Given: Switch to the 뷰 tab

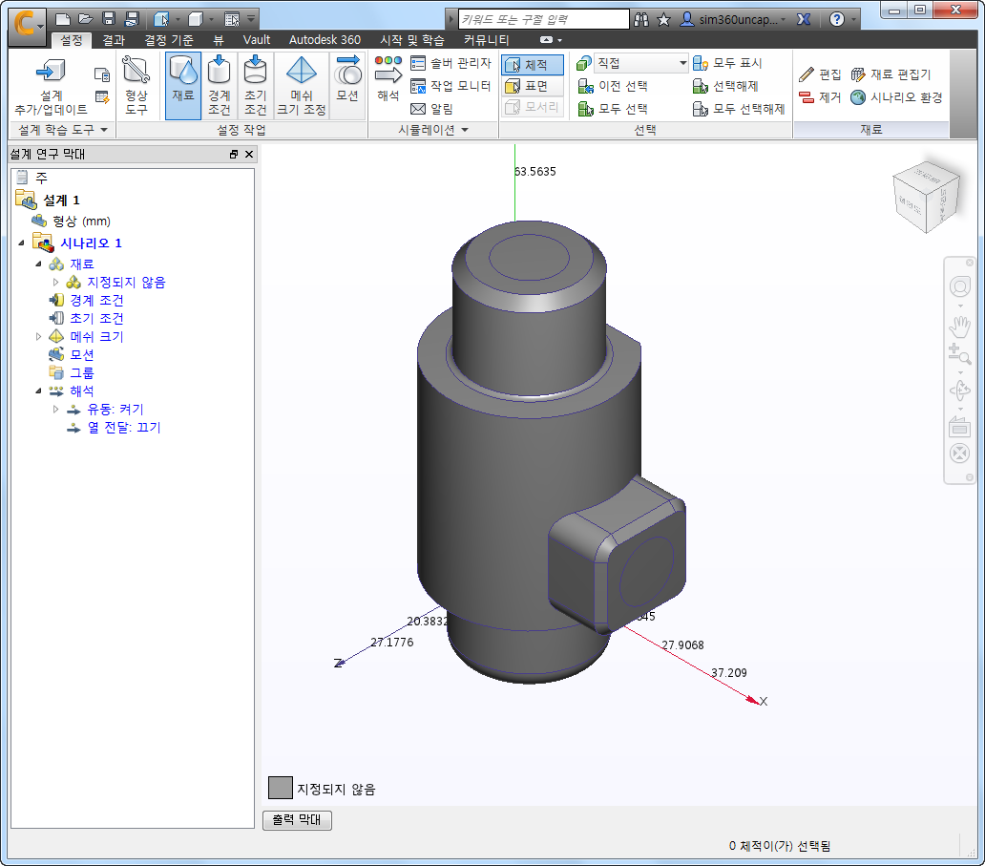Looking at the screenshot, I should point(219,40).
